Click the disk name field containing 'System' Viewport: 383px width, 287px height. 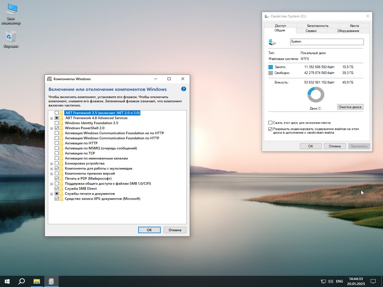tap(327, 42)
